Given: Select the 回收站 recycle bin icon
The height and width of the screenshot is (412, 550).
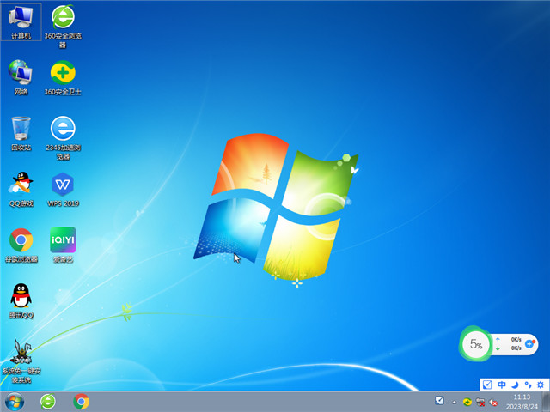Looking at the screenshot, I should tap(21, 133).
